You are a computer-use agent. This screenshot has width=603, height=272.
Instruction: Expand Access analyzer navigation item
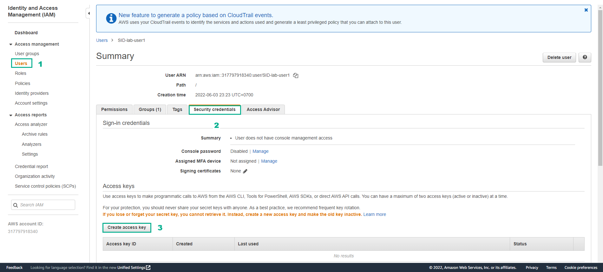point(31,124)
